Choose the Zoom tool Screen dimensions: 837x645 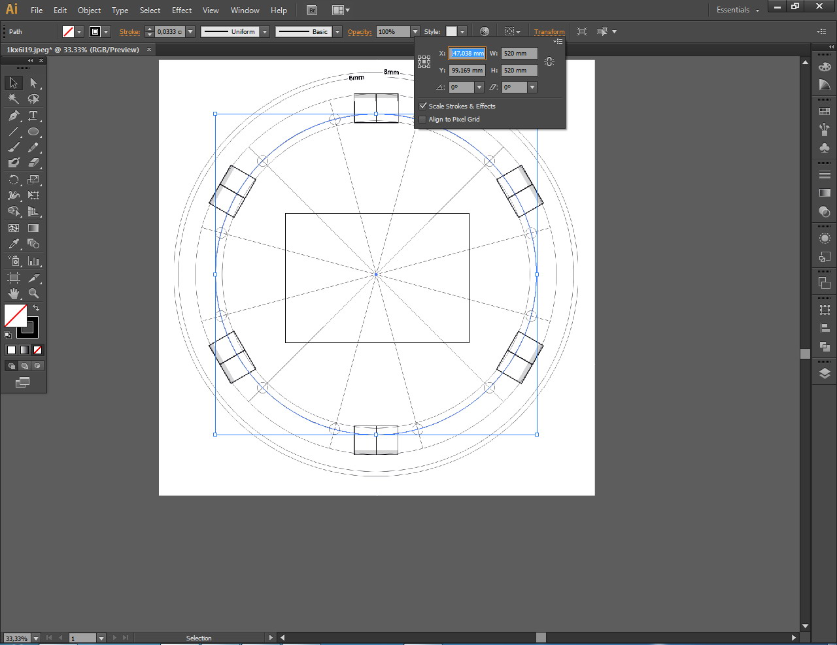pyautogui.click(x=33, y=293)
